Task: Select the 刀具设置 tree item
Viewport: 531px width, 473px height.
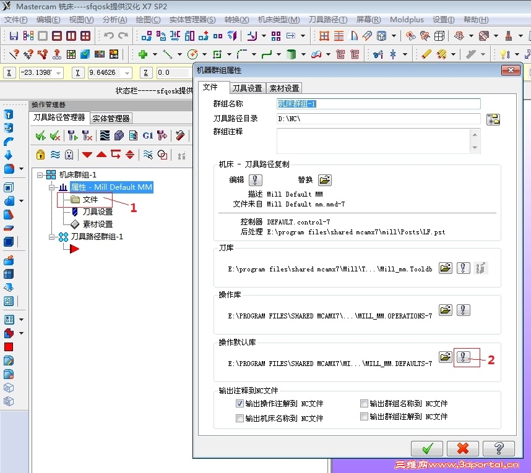Action: coord(98,212)
